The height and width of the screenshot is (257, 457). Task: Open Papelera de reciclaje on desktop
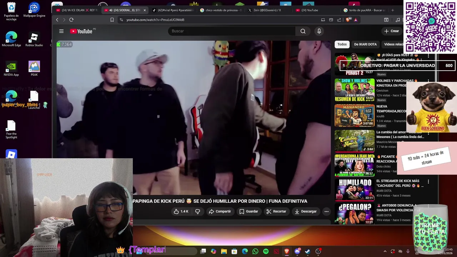tap(11, 11)
